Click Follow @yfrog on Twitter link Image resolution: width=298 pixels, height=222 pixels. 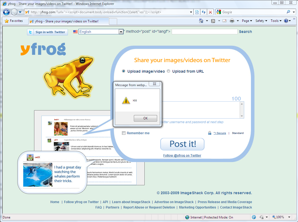[182, 155]
